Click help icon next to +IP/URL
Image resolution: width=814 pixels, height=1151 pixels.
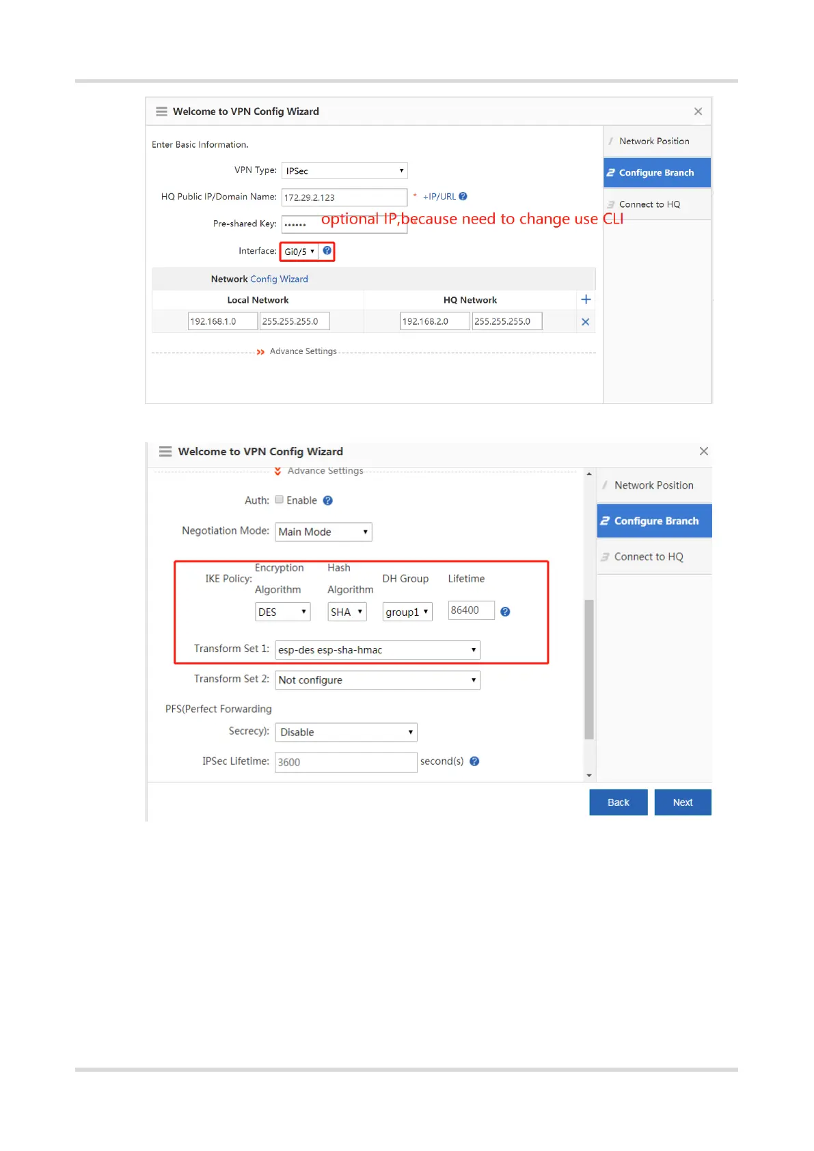point(463,196)
